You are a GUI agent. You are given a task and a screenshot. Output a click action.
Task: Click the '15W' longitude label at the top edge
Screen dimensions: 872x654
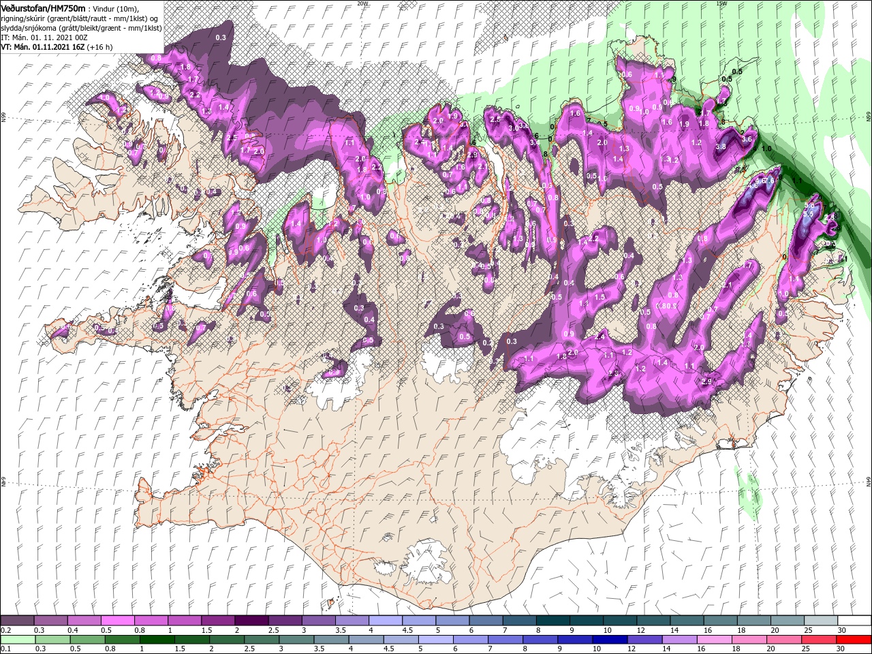coord(721,3)
